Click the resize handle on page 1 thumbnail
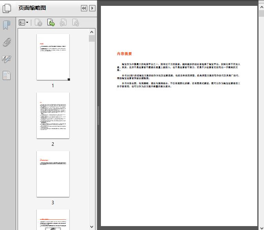 [69, 80]
